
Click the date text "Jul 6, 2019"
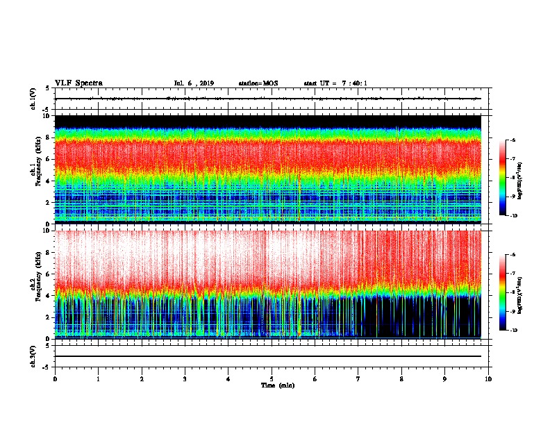pos(194,83)
